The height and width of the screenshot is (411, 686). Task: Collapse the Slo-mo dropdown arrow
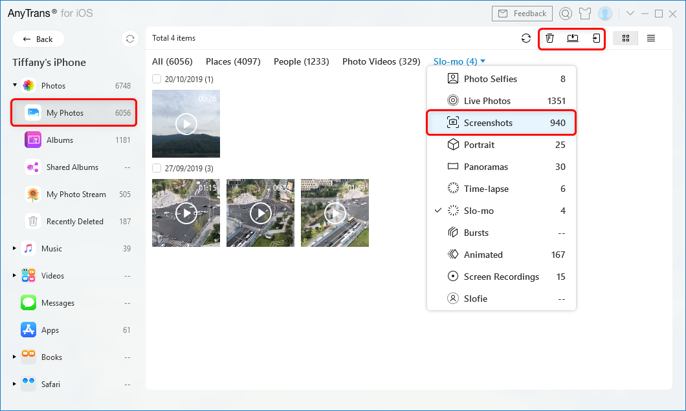point(483,62)
